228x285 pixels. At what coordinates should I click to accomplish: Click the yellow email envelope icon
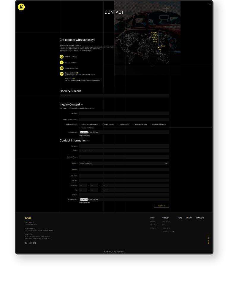(61, 68)
